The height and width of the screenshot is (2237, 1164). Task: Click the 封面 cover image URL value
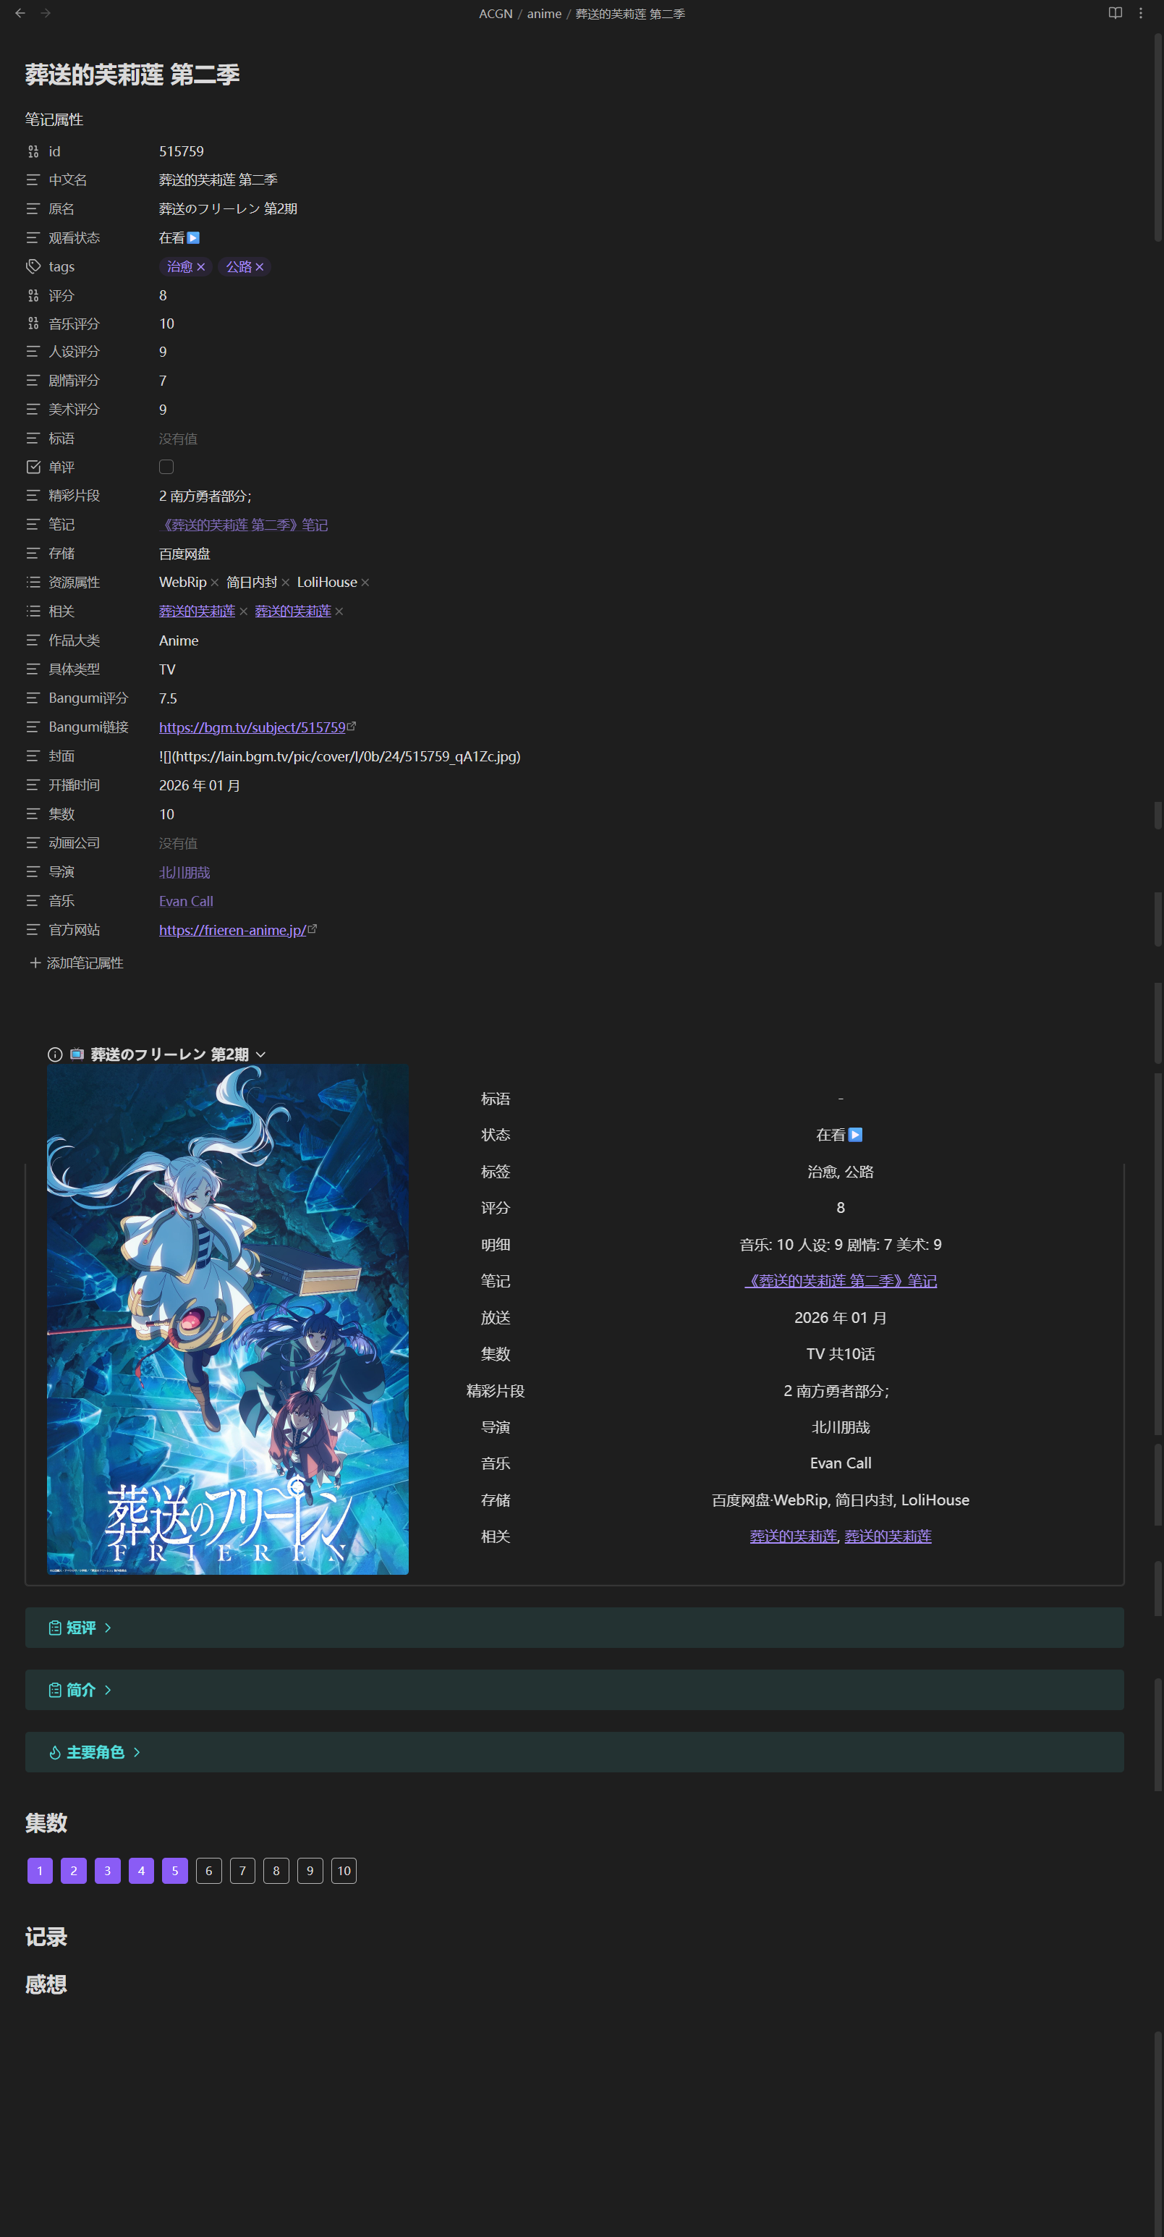click(339, 756)
